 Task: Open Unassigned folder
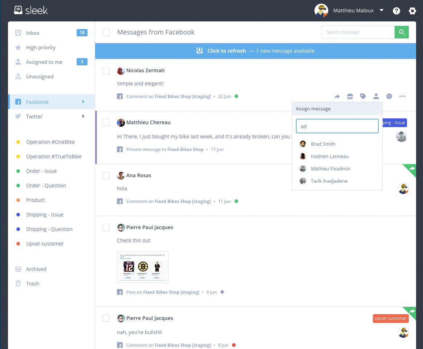(x=51, y=77)
